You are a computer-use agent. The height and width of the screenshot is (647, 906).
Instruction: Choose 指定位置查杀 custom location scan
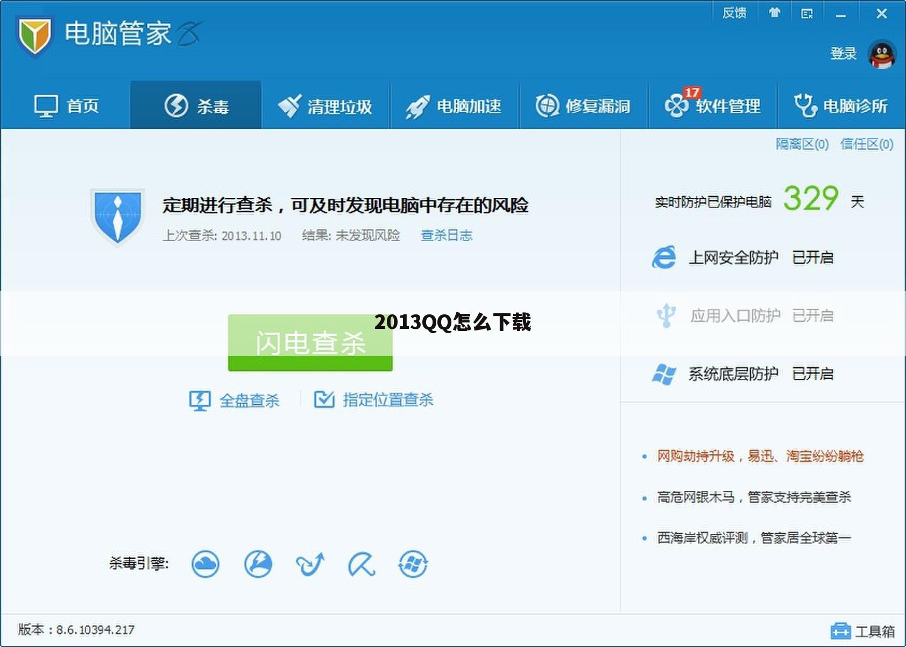pos(388,399)
